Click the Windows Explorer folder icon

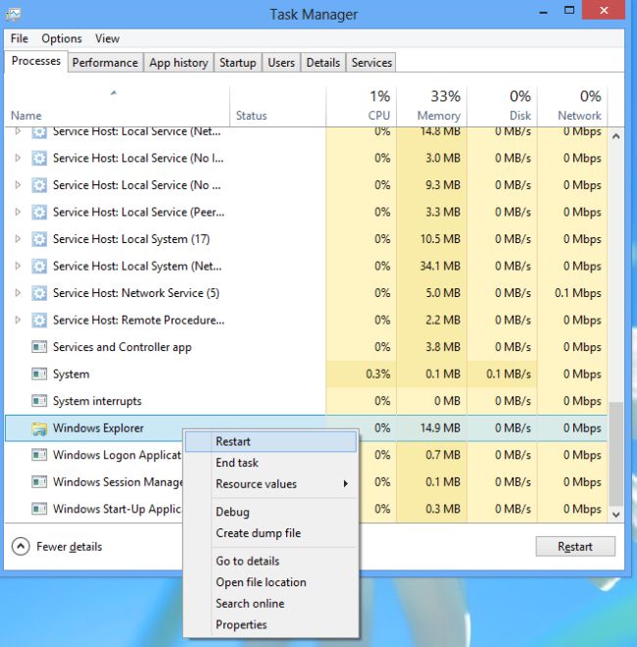pyautogui.click(x=39, y=428)
